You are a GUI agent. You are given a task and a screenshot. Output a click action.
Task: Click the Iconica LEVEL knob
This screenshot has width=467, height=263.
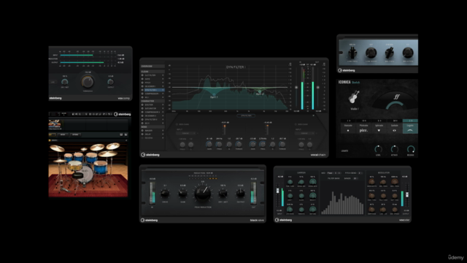pos(378,149)
